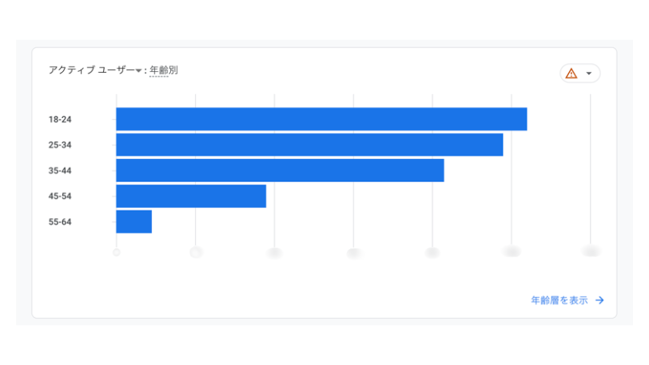Click the 35-44 row label

pos(60,171)
